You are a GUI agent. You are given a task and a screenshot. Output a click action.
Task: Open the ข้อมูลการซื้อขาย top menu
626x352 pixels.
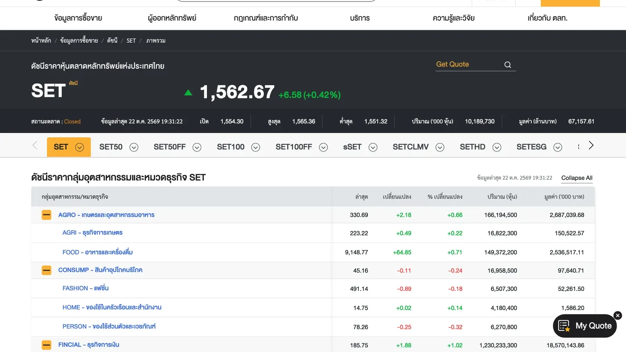pyautogui.click(x=78, y=18)
